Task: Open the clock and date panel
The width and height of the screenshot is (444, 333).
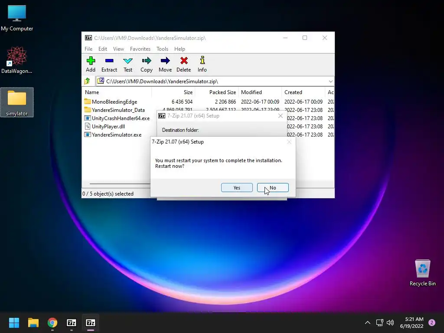Action: [412, 323]
